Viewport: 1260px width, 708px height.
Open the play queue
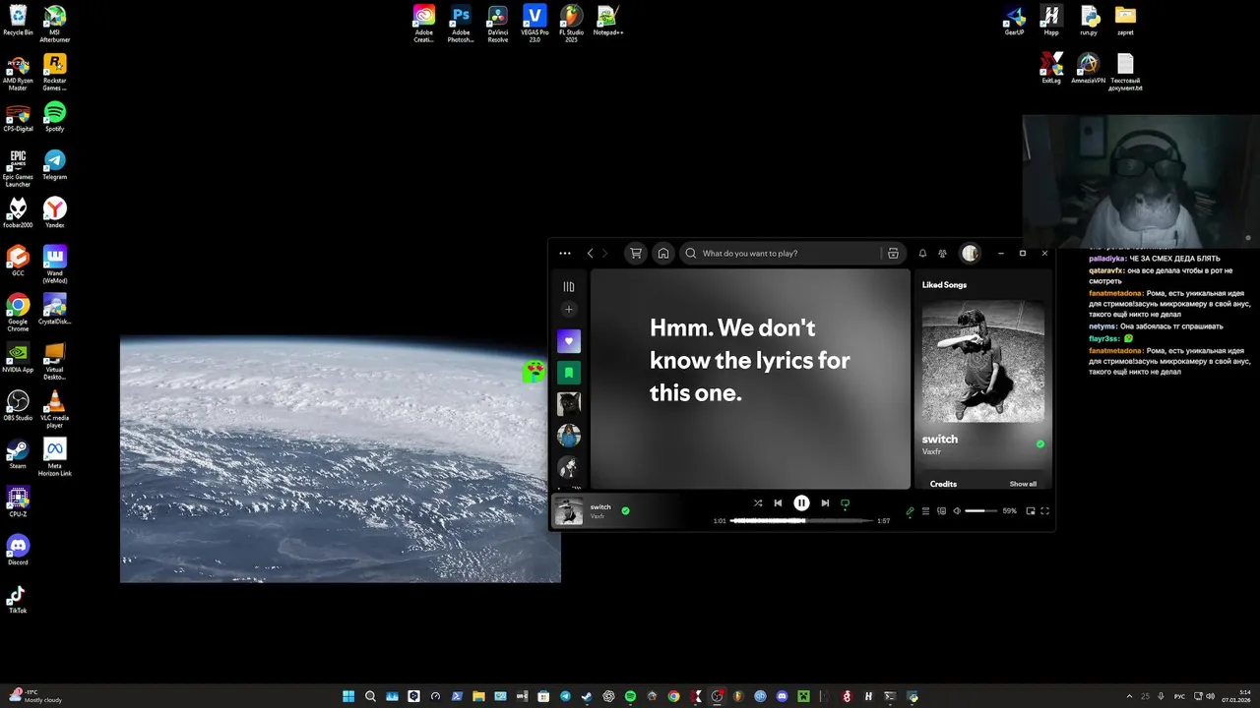[x=925, y=511]
